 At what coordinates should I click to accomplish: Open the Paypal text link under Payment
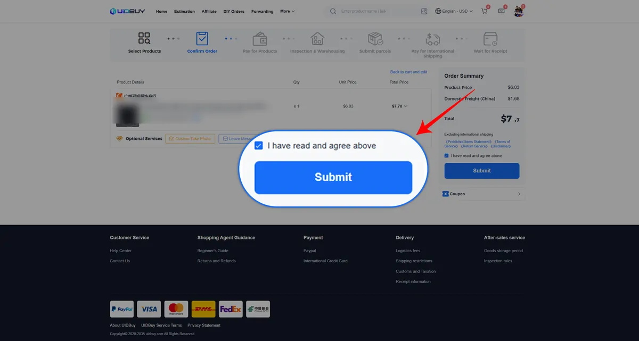pos(310,251)
